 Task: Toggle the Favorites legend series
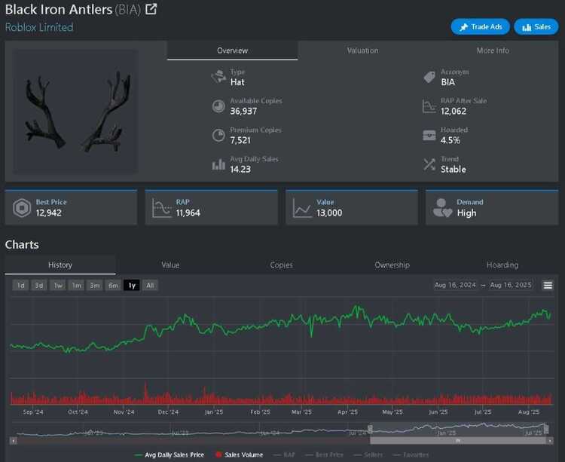tap(411, 455)
